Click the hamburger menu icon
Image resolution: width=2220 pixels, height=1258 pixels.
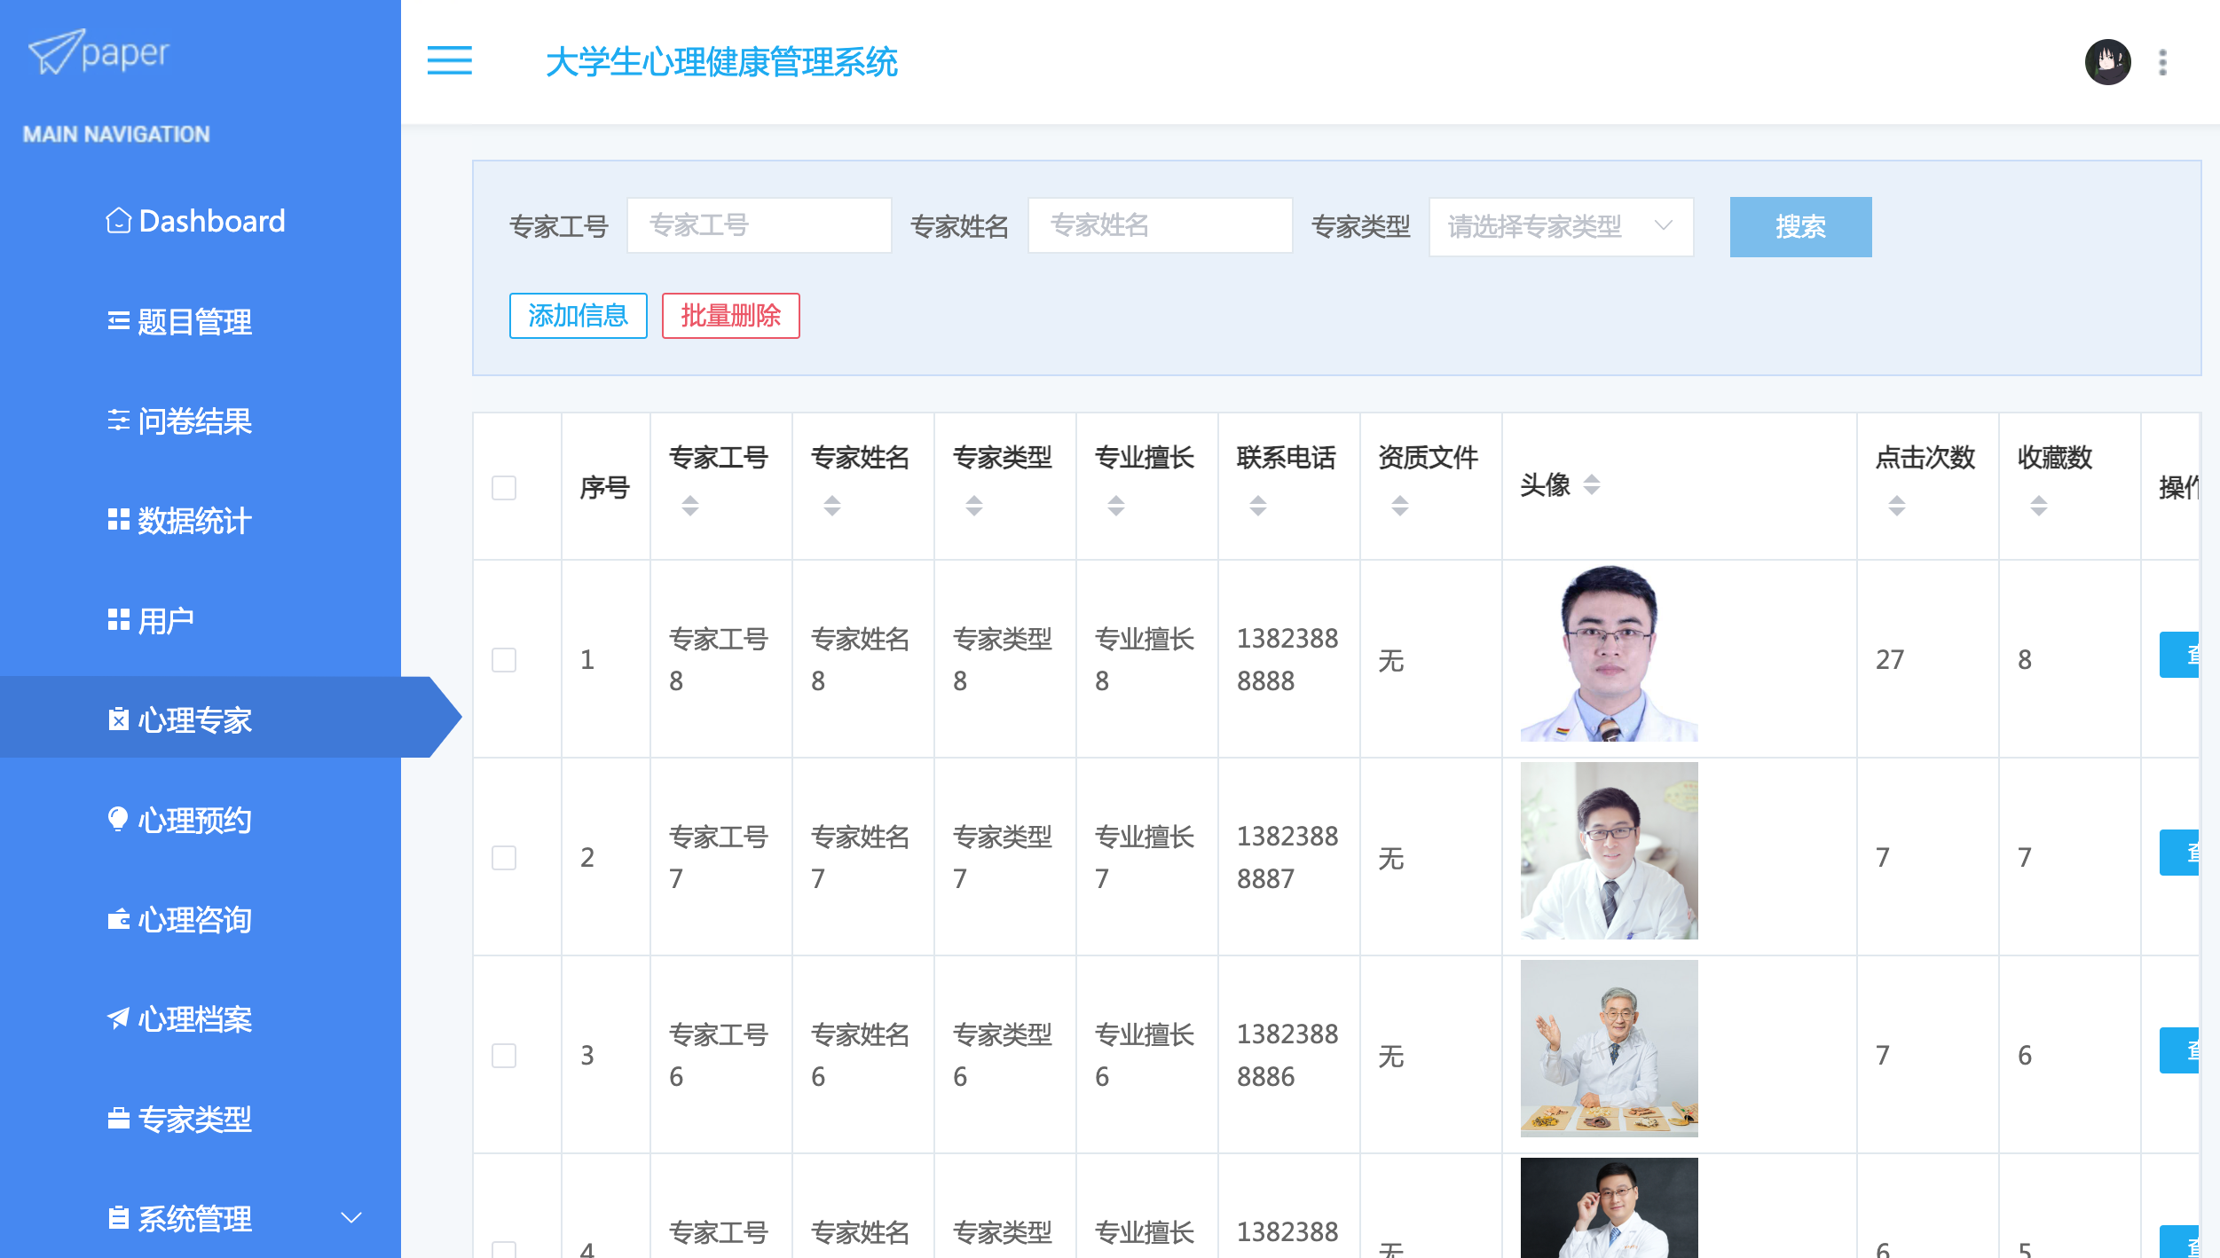449,61
